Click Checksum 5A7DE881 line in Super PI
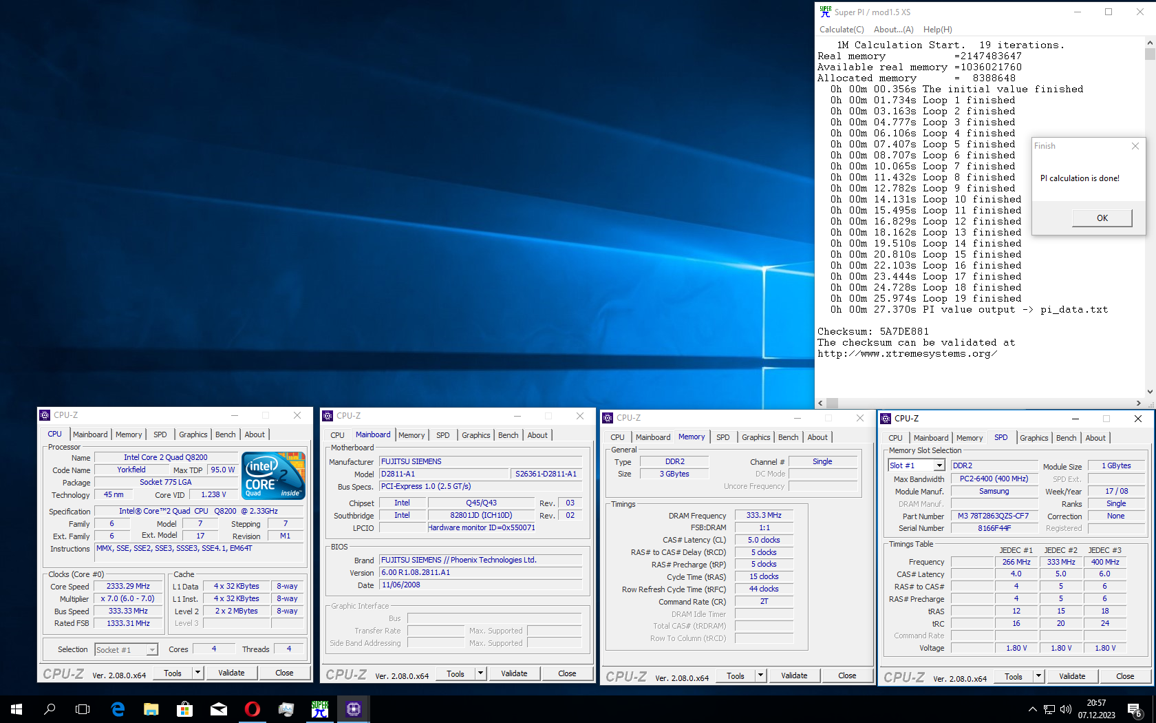Screen dimensions: 1156x723 point(873,331)
